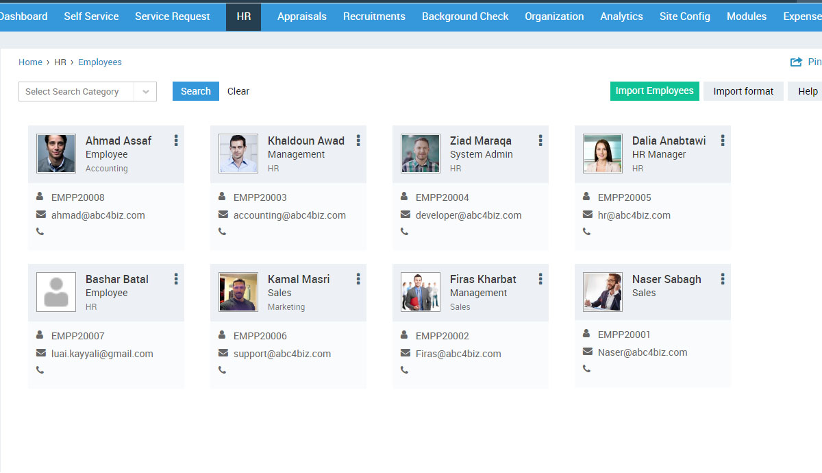Select Ziad Maraqa's profile photo
The image size is (822, 473).
421,154
